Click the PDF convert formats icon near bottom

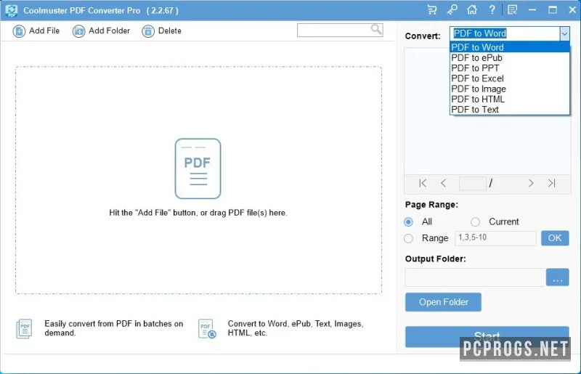(207, 328)
